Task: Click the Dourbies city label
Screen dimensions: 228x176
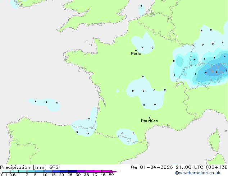Action: pos(149,121)
